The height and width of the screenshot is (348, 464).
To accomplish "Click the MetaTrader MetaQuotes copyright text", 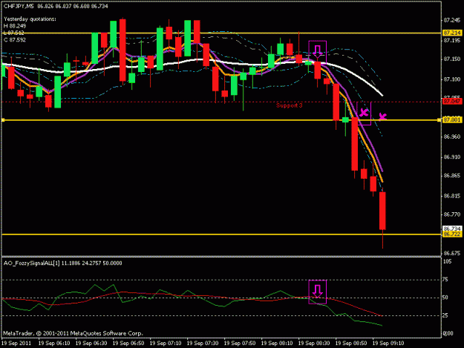I will [73, 333].
